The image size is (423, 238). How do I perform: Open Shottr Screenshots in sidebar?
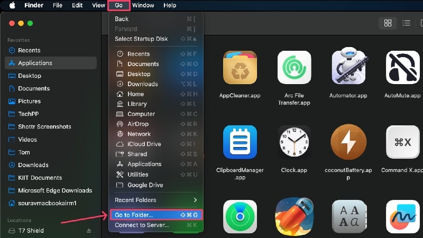(51, 126)
